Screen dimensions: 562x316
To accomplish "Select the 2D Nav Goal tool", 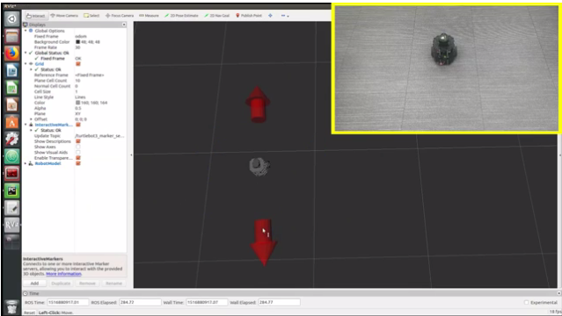I will tap(217, 16).
